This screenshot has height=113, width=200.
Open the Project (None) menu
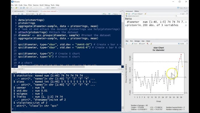183,8
